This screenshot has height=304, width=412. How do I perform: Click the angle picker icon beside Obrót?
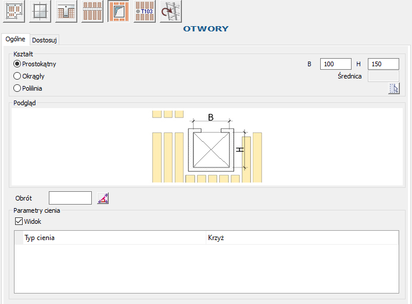coord(103,198)
